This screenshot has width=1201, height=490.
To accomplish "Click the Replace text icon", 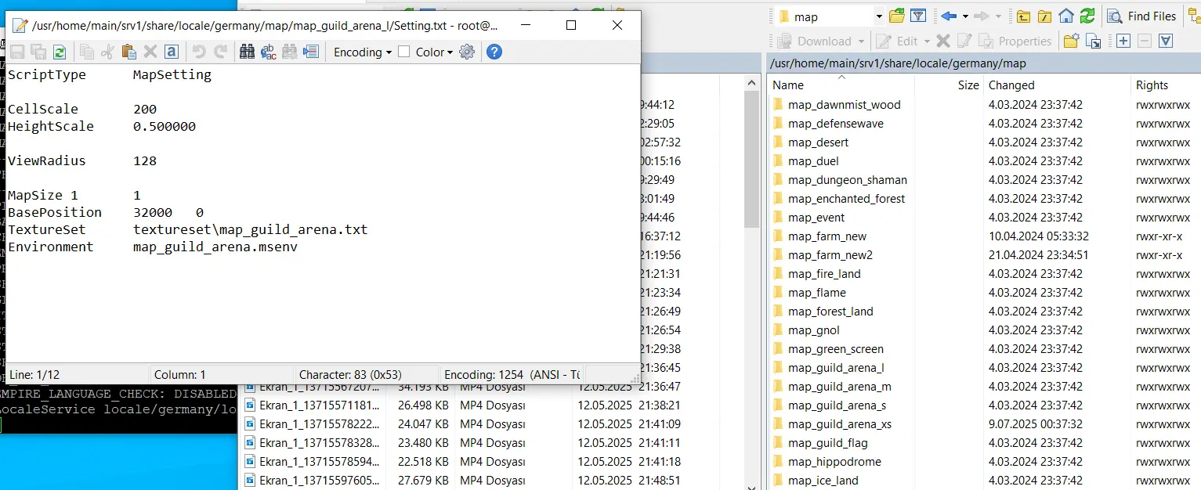I will coord(269,52).
